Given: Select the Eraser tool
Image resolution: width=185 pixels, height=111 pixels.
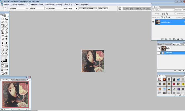Looking at the screenshot, I should [3, 36].
